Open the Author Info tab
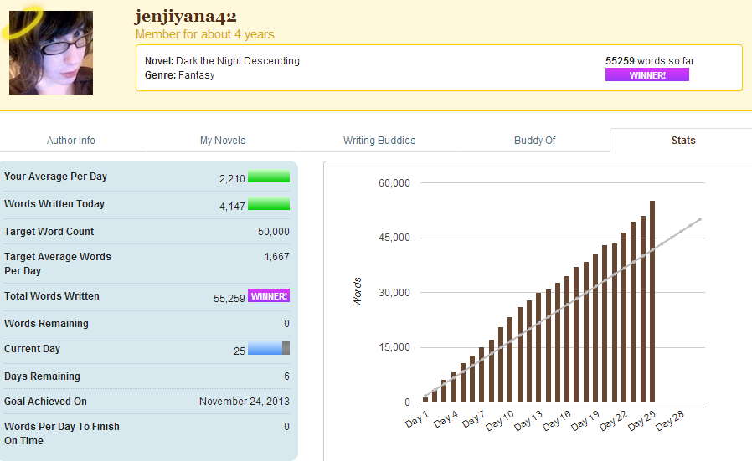This screenshot has width=752, height=461. (71, 141)
